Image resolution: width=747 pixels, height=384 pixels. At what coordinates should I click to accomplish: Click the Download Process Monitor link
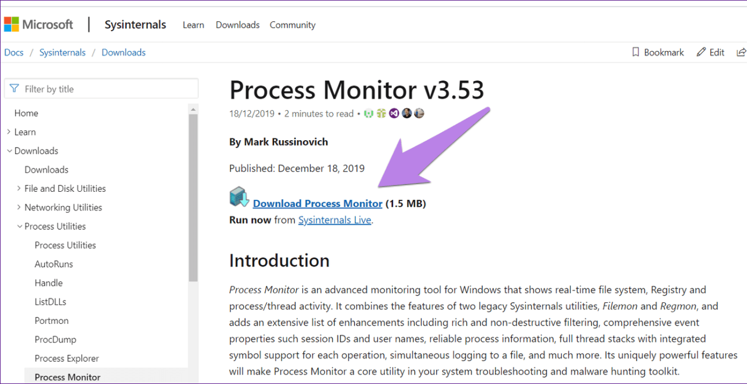coord(317,203)
